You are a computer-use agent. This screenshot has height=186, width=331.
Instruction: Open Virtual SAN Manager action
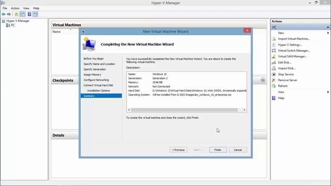tap(292, 56)
